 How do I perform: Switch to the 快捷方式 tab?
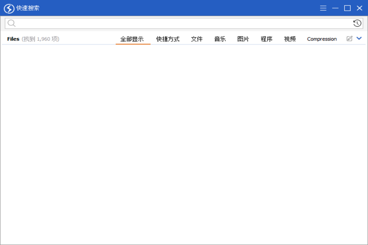click(x=168, y=39)
